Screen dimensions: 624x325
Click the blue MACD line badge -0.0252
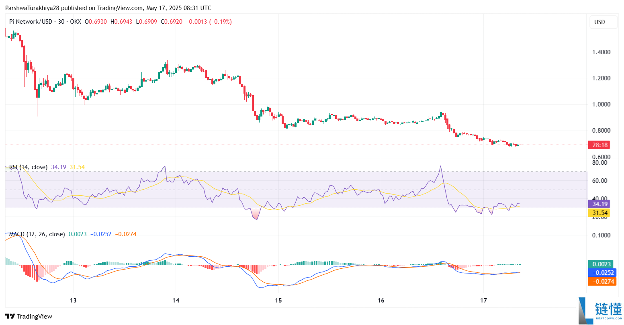click(x=601, y=273)
